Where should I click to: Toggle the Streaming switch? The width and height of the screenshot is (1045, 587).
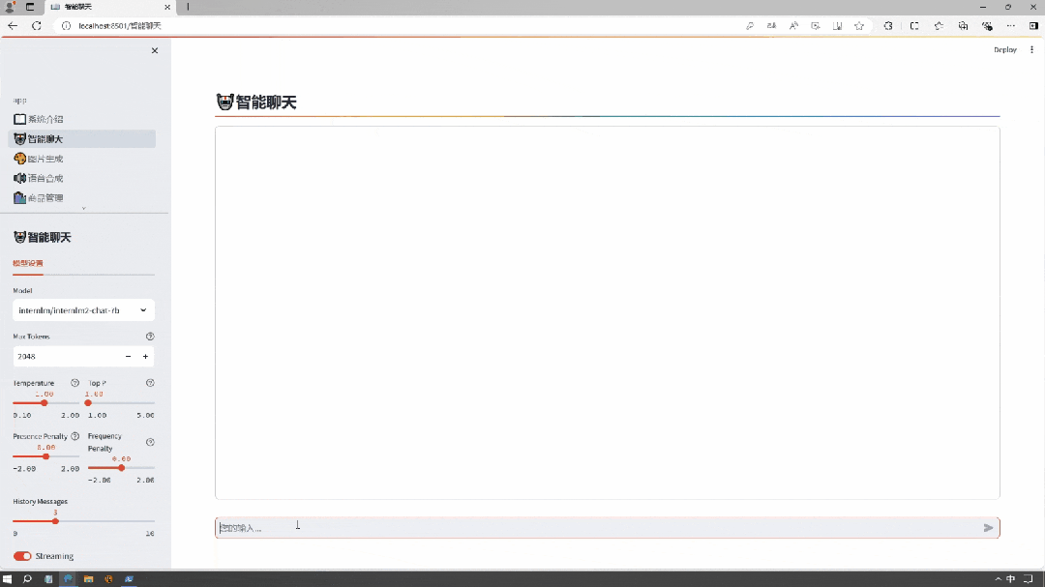point(22,556)
